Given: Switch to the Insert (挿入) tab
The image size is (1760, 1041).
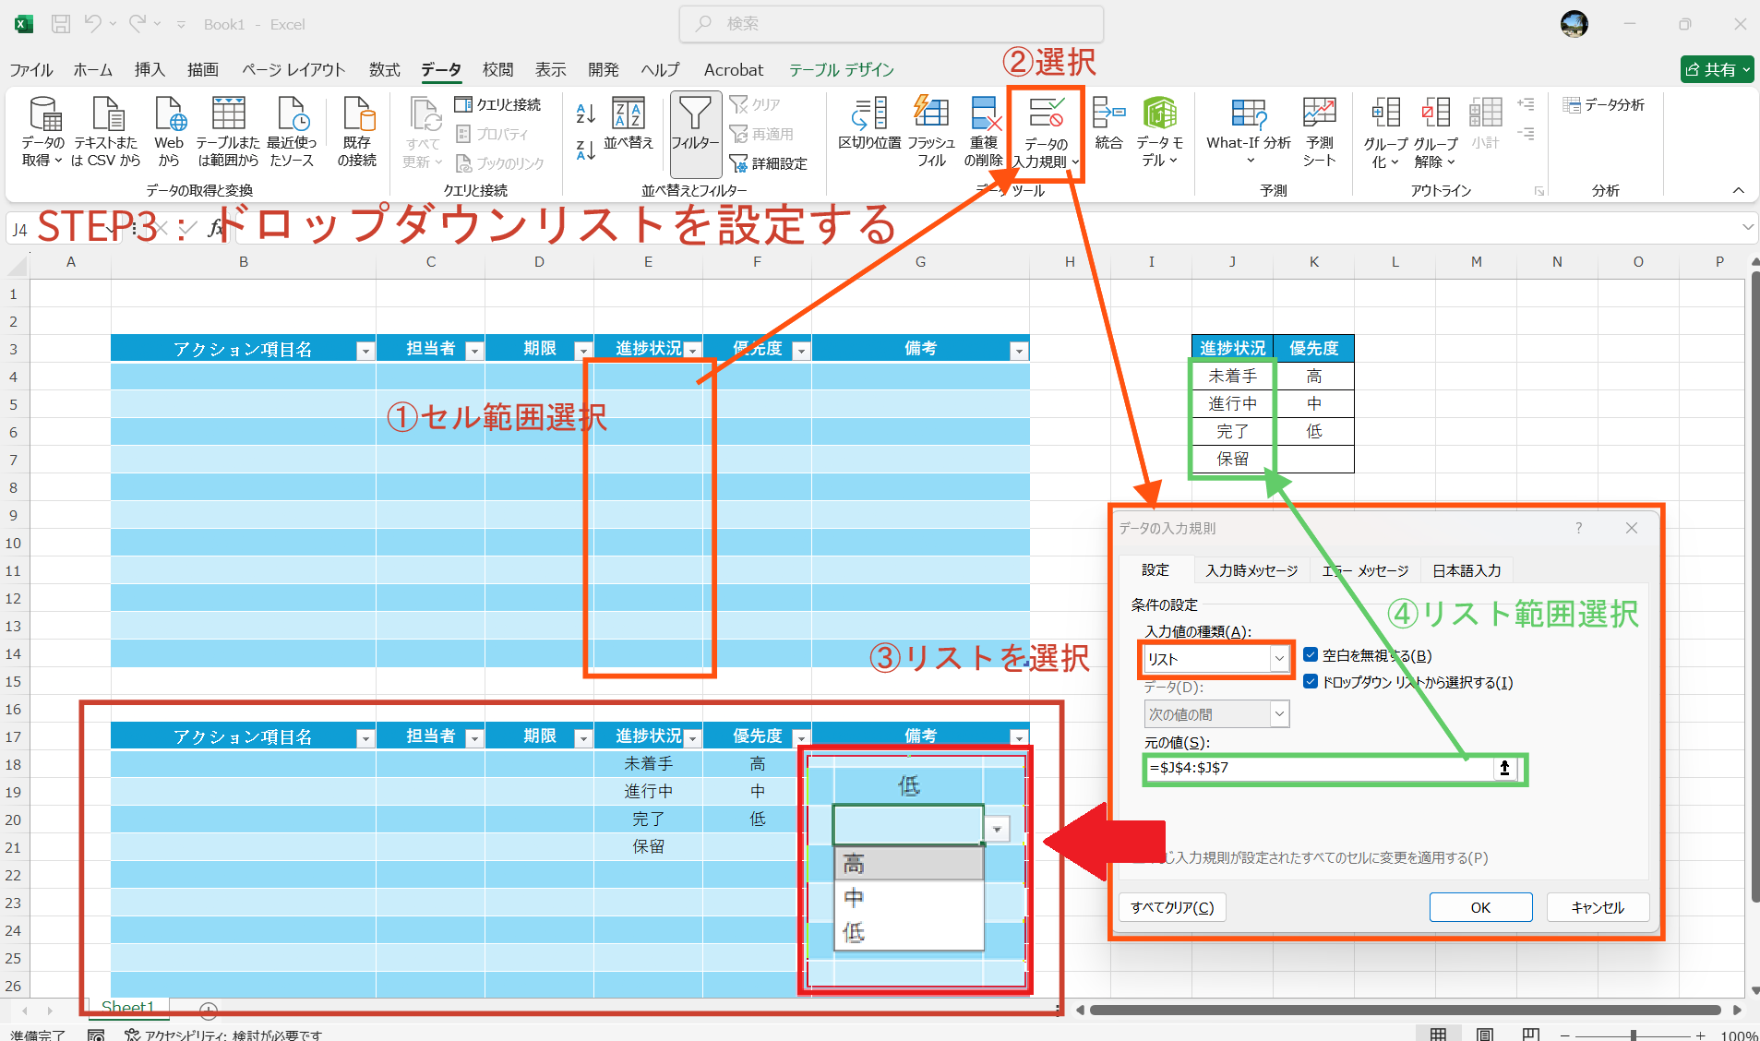Looking at the screenshot, I should coord(150,70).
